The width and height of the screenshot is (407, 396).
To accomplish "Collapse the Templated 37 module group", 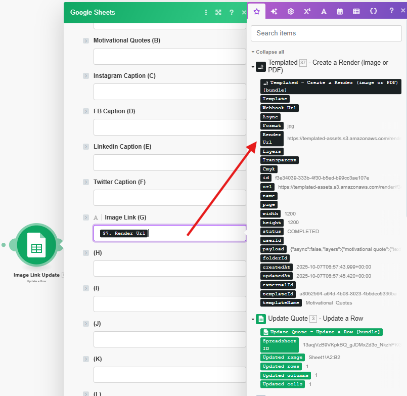I will 253,67.
